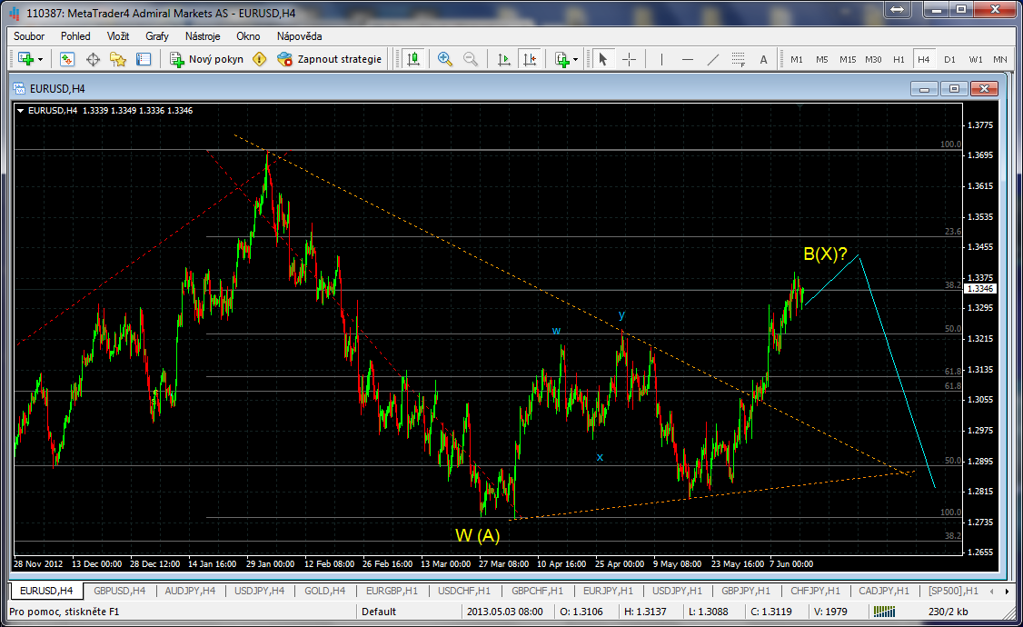This screenshot has height=627, width=1023.
Task: Click connection status bars icon
Action: 884,612
